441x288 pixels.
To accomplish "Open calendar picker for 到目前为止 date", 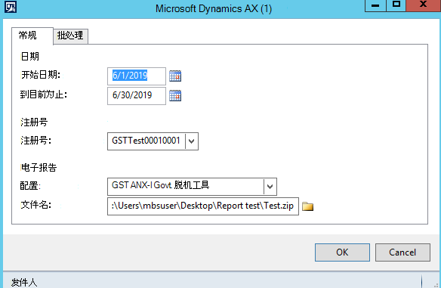I will 175,96.
